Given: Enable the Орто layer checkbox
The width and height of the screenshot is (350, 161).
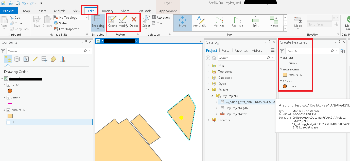Looking at the screenshot, I should pos(8,122).
